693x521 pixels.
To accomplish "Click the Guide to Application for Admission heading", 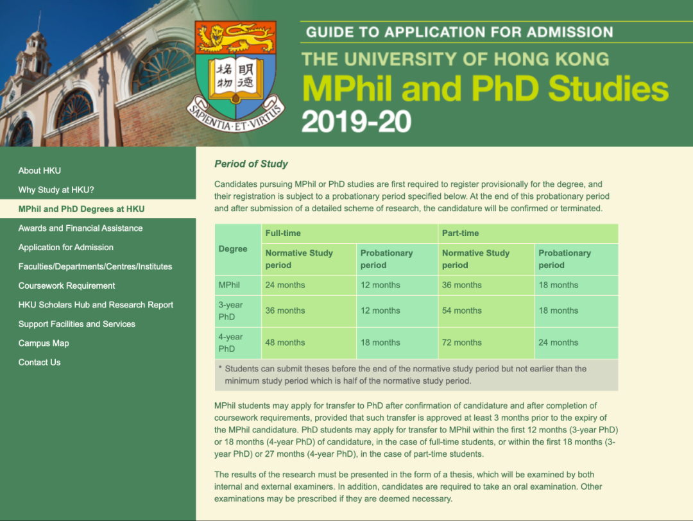I will pos(459,32).
